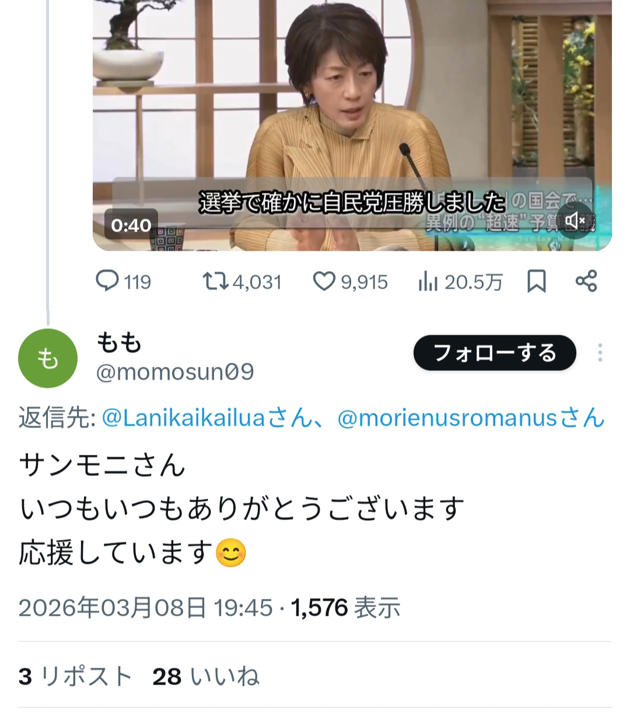
Task: Tap the share icon
Action: [586, 281]
